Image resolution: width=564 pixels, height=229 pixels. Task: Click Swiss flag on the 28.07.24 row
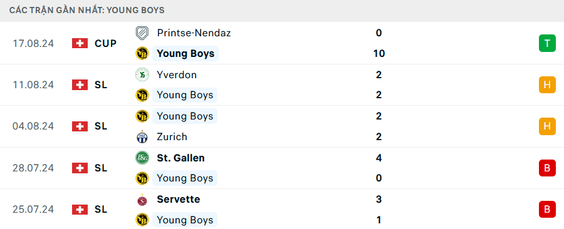[80, 168]
